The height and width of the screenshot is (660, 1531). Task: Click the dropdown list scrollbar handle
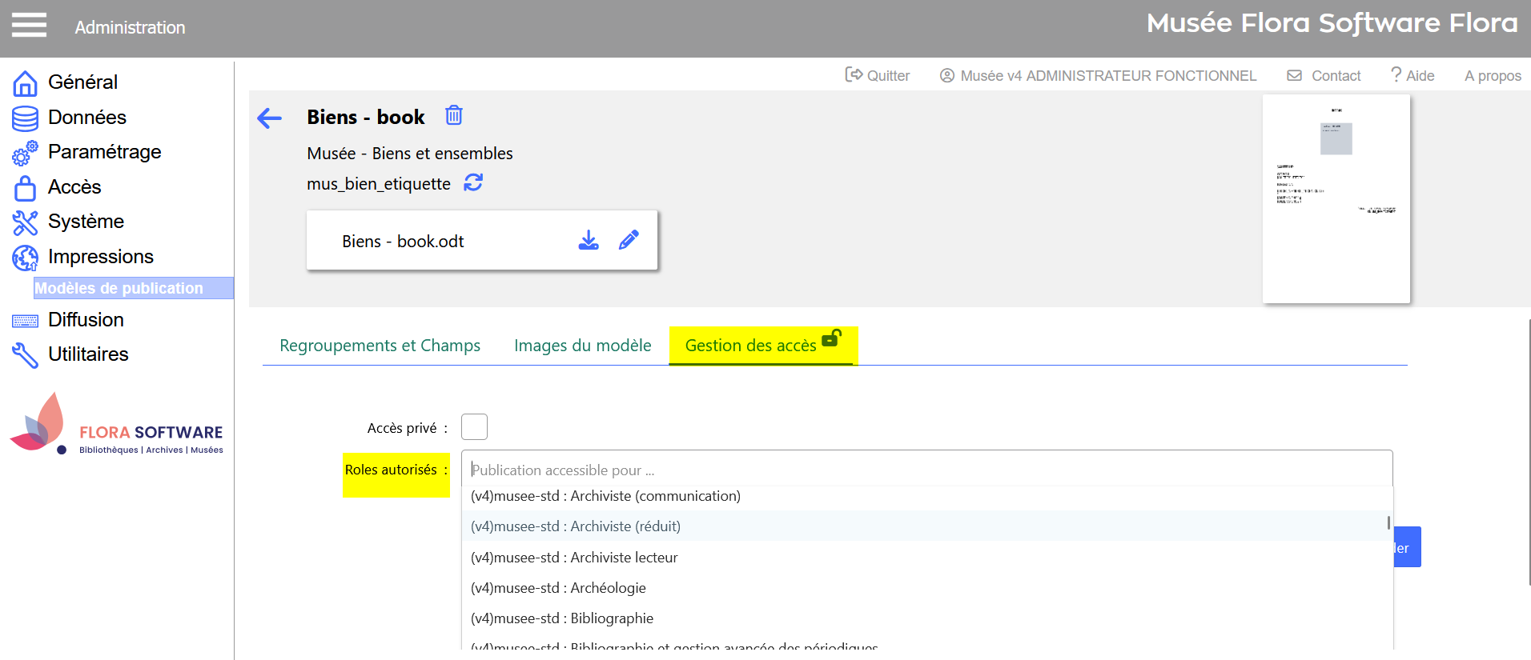pyautogui.click(x=1388, y=522)
